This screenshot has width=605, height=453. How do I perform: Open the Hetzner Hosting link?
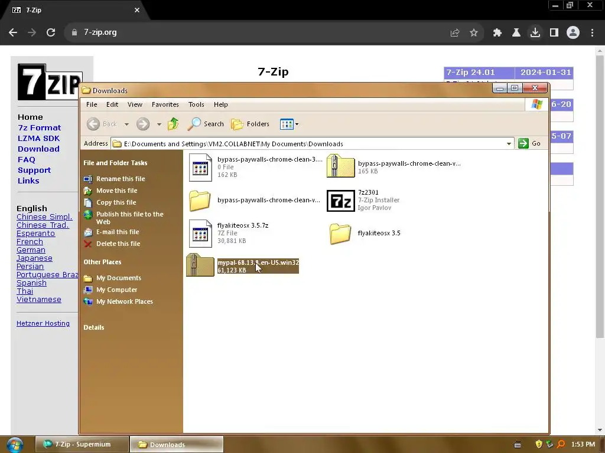[43, 323]
